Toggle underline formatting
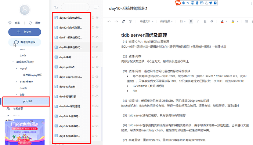Image resolution: width=253 pixels, height=145 pixels. click(x=205, y=21)
